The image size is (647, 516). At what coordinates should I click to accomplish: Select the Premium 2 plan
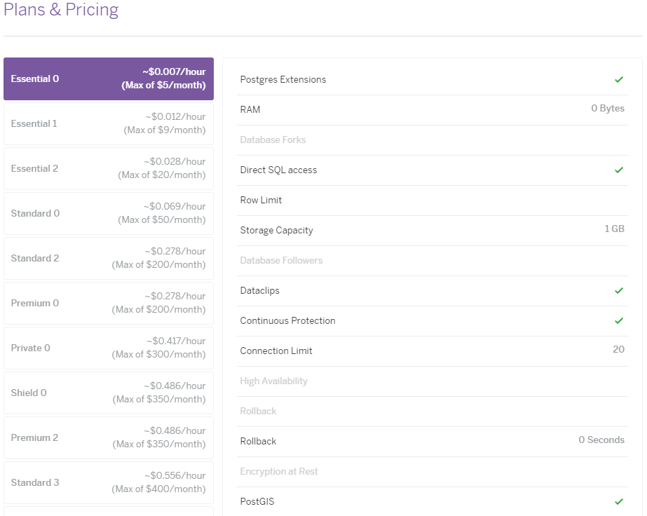[109, 437]
